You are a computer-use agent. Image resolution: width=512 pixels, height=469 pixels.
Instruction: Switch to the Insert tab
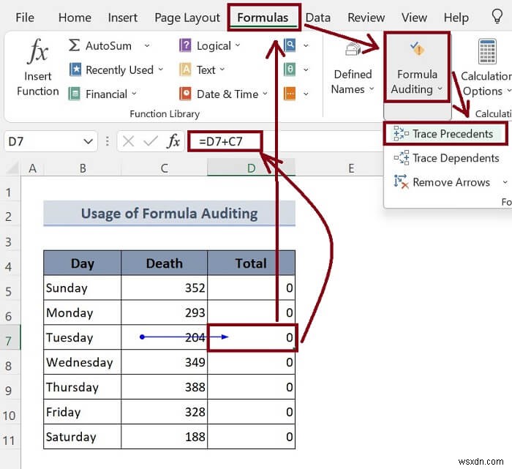pyautogui.click(x=122, y=18)
